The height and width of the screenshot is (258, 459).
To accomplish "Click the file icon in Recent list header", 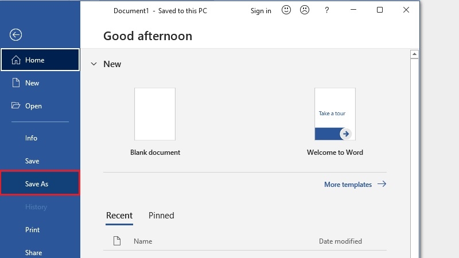I will [x=117, y=241].
